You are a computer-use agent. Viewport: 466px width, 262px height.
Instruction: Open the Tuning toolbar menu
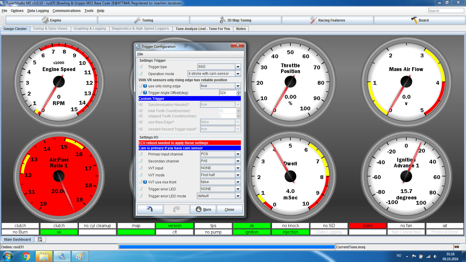(144, 20)
